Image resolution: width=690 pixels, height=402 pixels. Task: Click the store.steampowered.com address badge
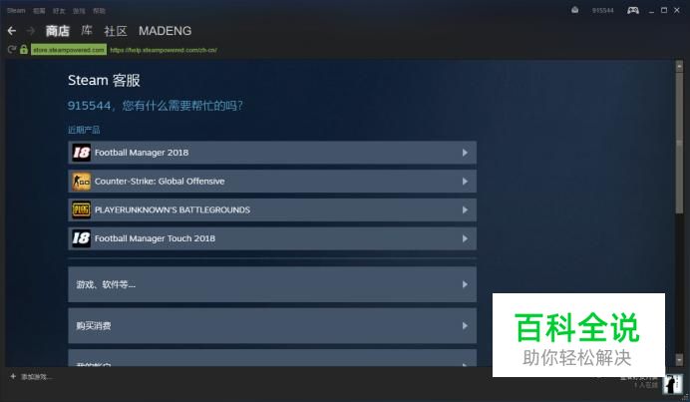tap(69, 50)
